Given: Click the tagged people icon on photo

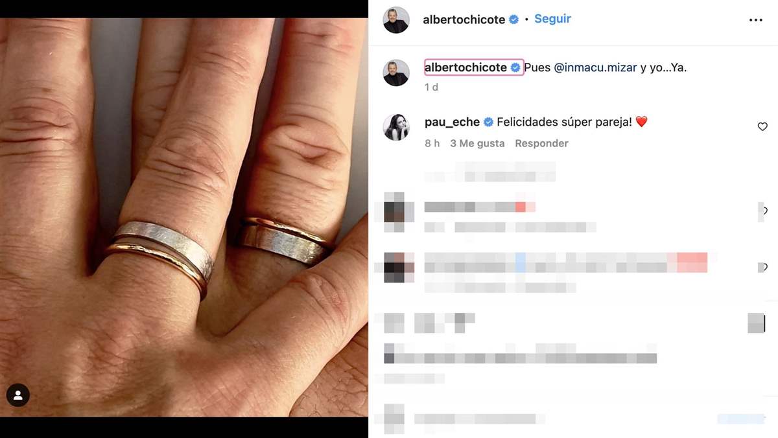Looking at the screenshot, I should click(18, 395).
